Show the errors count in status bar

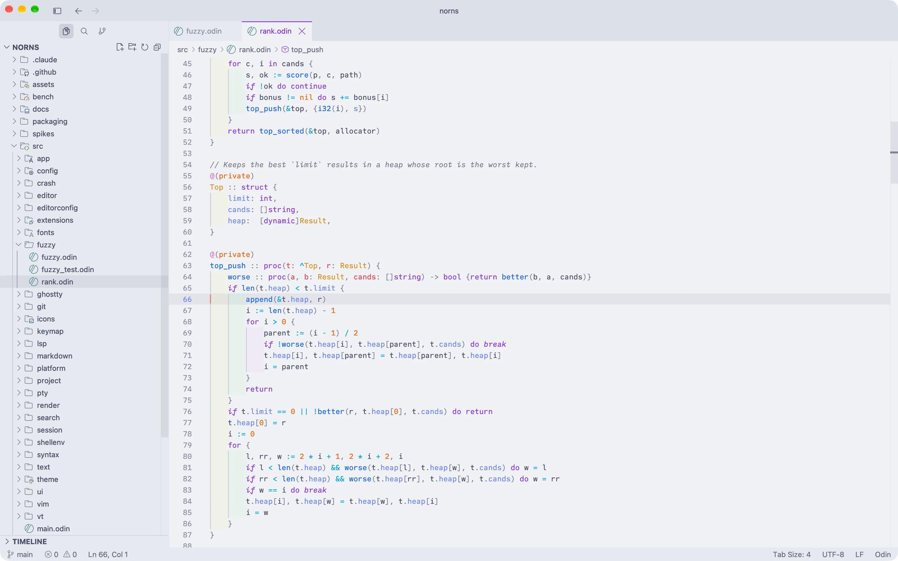[52, 554]
